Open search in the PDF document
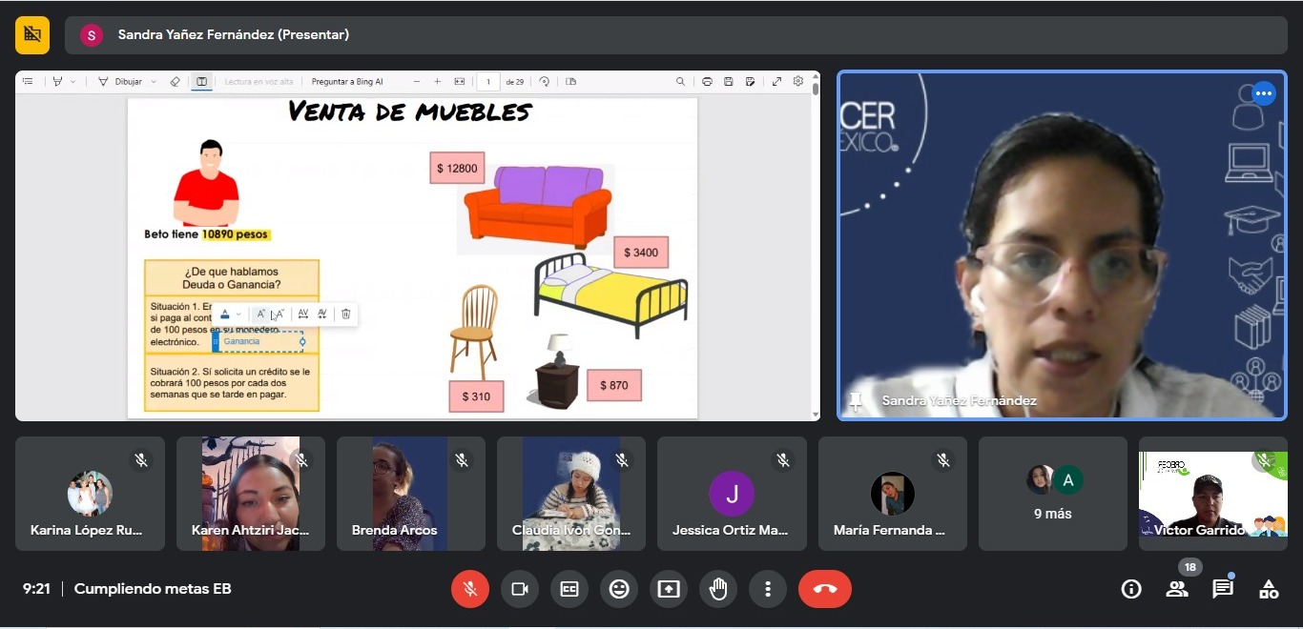 tap(681, 81)
